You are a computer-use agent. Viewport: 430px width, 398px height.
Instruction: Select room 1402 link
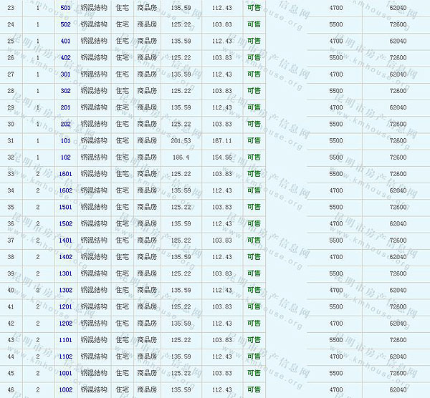(65, 256)
